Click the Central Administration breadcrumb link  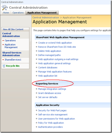[46, 18]
